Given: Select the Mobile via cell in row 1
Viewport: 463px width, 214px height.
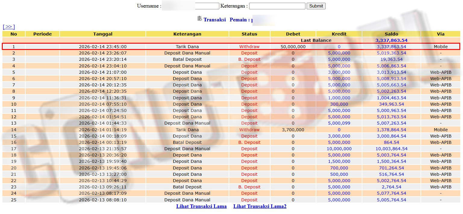Looking at the screenshot, I should (440, 47).
